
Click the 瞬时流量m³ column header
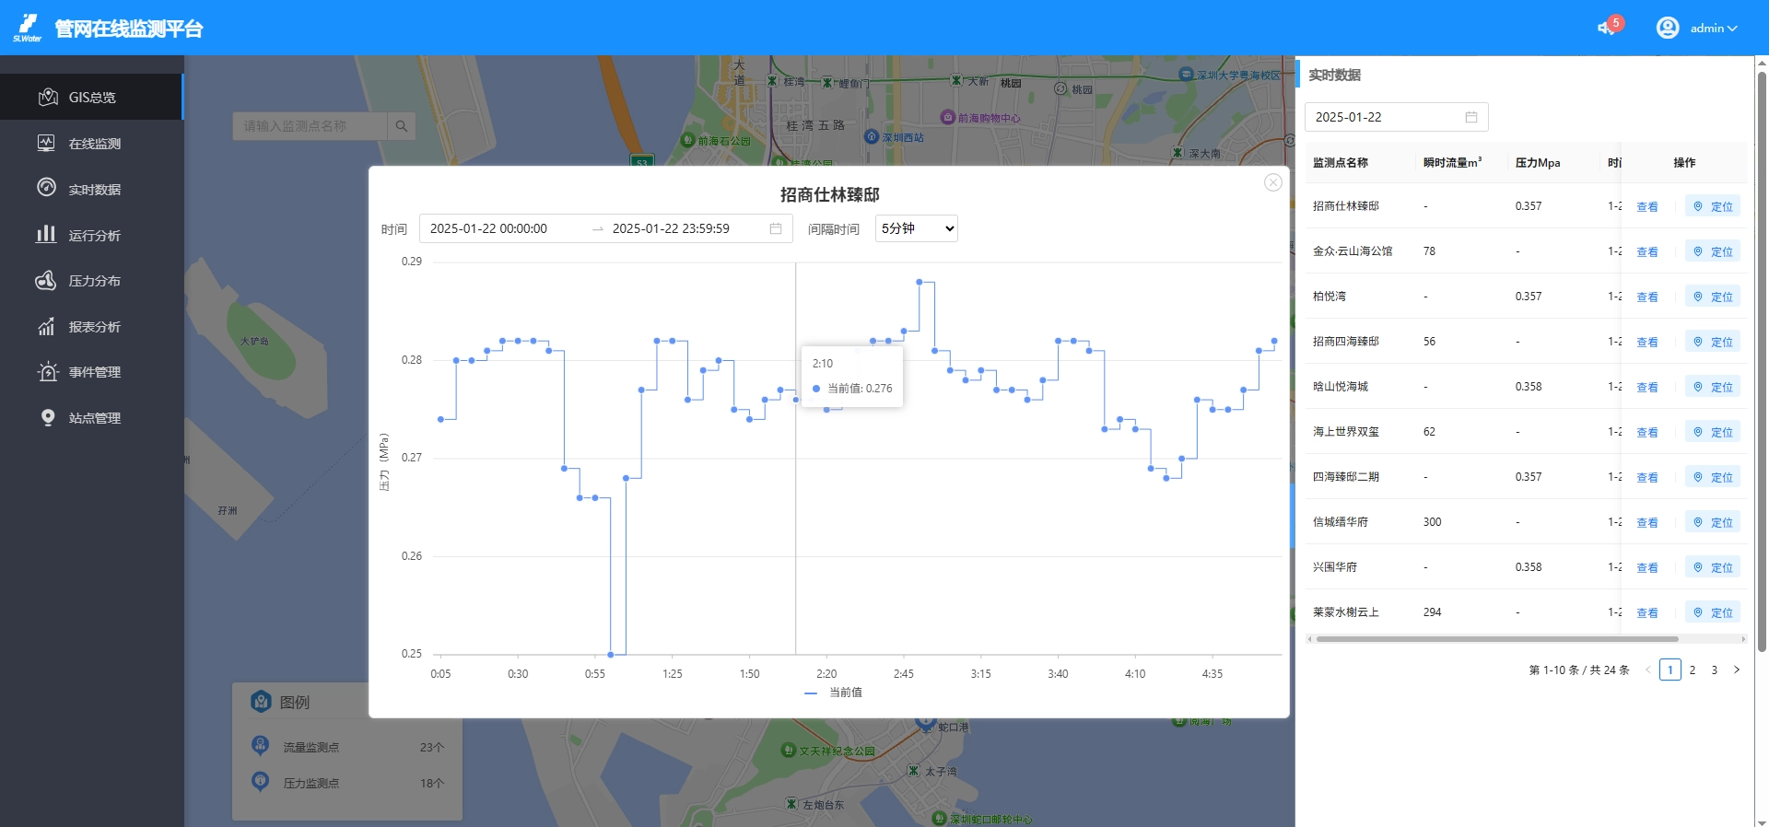pyautogui.click(x=1453, y=163)
